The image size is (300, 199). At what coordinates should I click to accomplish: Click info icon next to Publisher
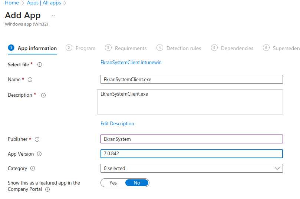(x=37, y=139)
